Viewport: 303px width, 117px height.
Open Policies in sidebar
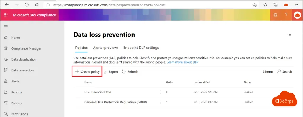[17, 103]
